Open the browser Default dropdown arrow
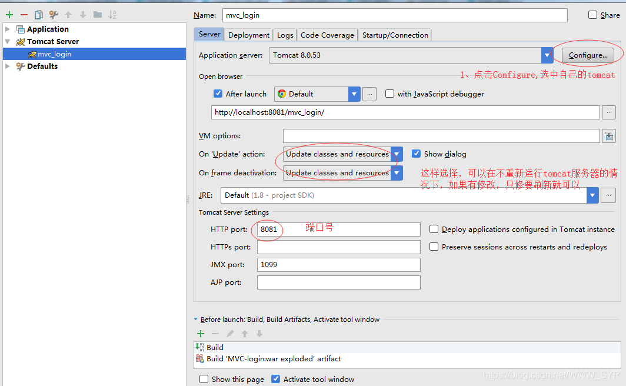The width and height of the screenshot is (626, 386). pyautogui.click(x=354, y=94)
